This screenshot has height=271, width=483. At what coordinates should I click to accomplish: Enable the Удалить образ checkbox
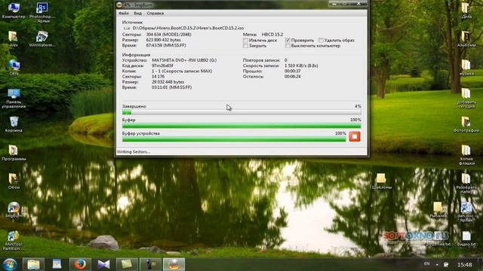(x=321, y=40)
